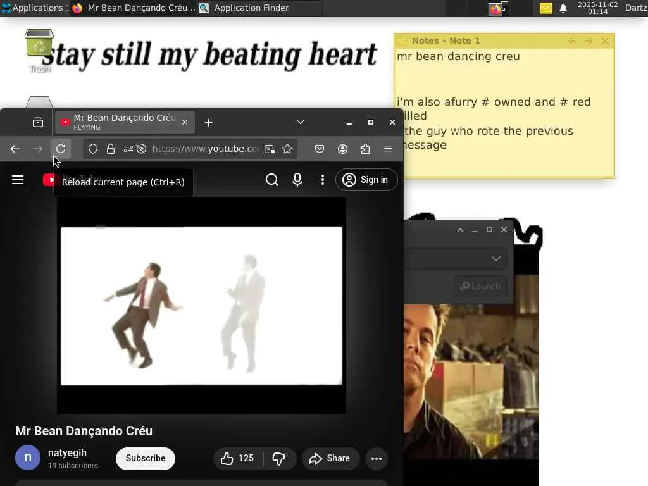Screen dimensions: 648x486
Task: Open a new Firefox tab
Action: pos(209,123)
